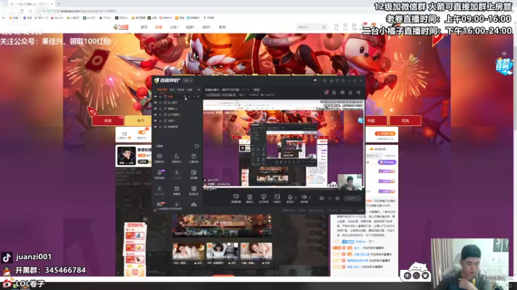Viewport: 517px width, 290px height.
Task: Click the recording camera icon beside settings
Action: [322, 198]
